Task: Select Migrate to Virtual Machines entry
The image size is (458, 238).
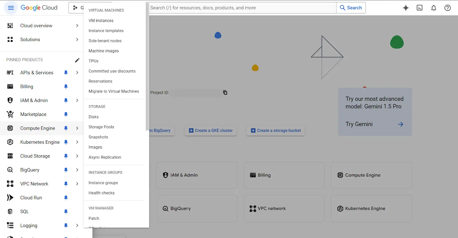Action: [x=114, y=91]
